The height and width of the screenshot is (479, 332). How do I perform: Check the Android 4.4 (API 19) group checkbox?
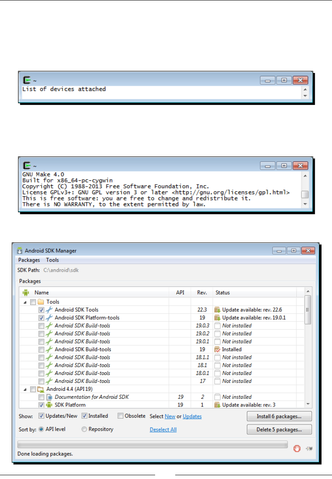point(33,389)
